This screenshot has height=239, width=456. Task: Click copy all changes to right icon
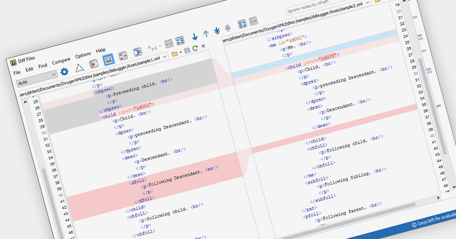click(x=242, y=24)
